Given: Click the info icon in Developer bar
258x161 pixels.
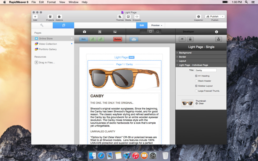Looking at the screenshot, I should point(216,32).
